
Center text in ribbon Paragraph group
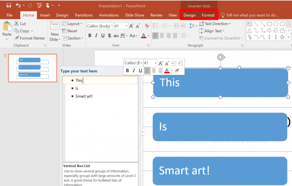162,35
